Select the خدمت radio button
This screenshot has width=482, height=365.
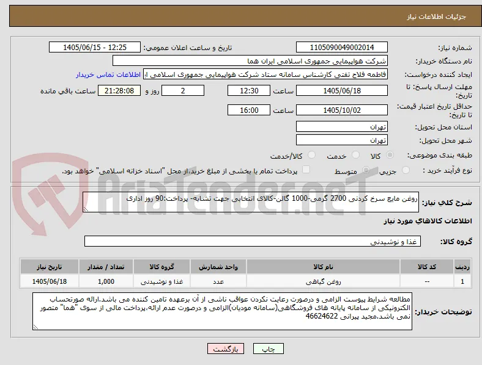[355, 155]
